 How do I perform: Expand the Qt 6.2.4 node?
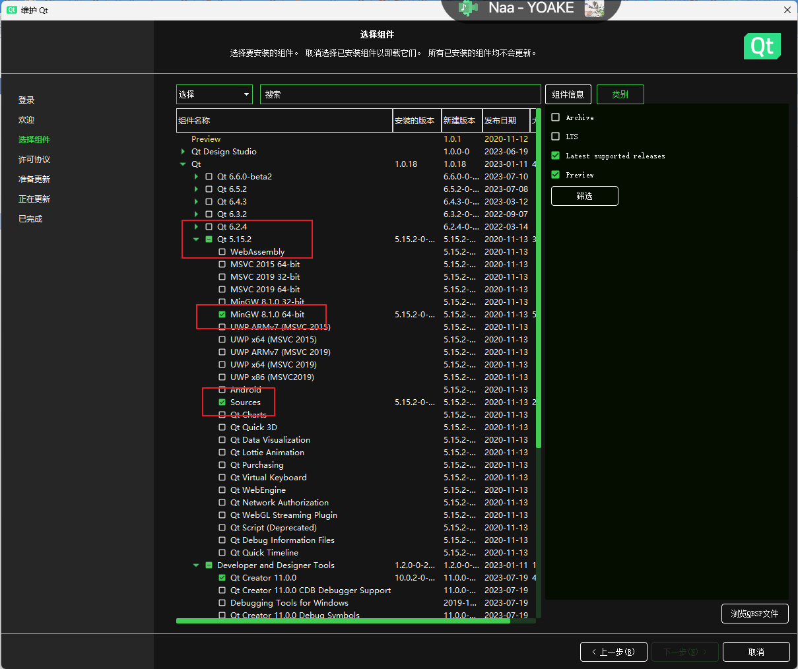tap(196, 227)
